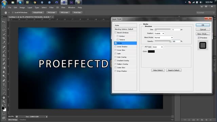Select the Rectangular Marquee tool
This screenshot has width=217, height=122.
tap(4, 26)
